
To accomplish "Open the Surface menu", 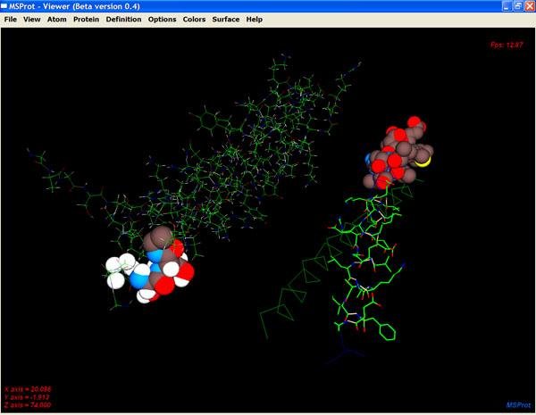I will [x=226, y=20].
